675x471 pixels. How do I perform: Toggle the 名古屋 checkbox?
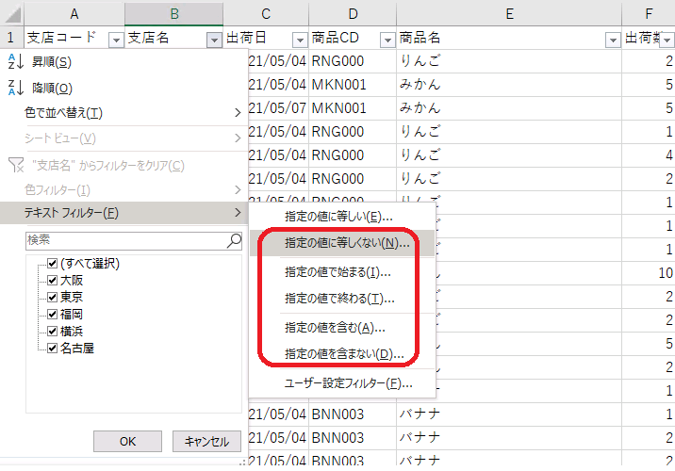click(53, 349)
